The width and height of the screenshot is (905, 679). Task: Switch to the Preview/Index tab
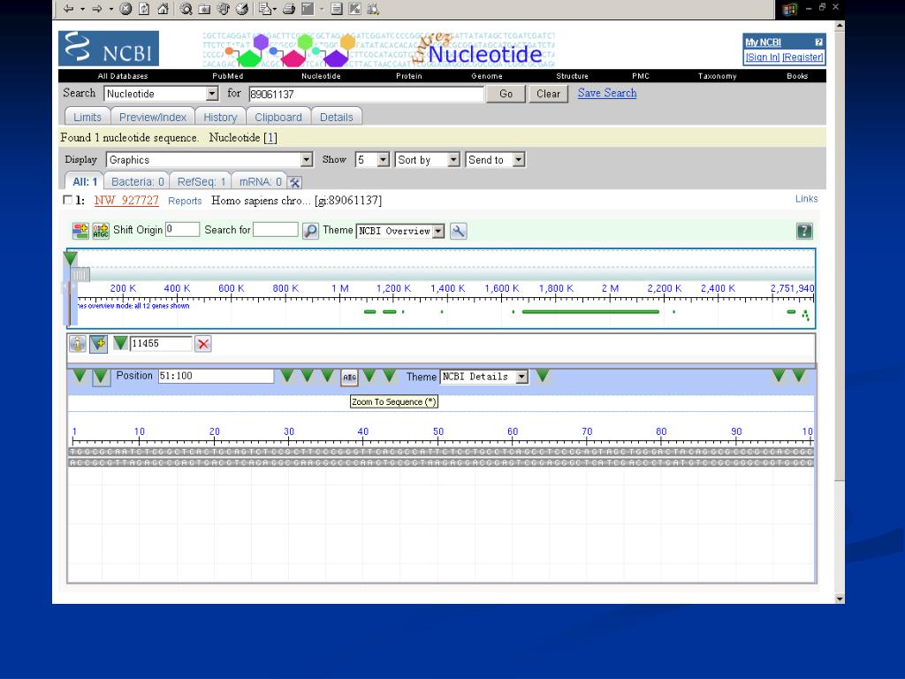tap(153, 117)
